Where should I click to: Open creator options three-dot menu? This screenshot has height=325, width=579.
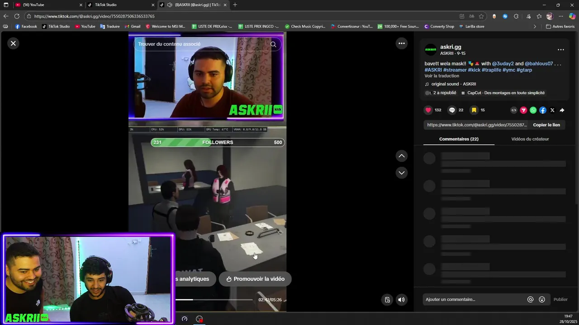pyautogui.click(x=561, y=50)
